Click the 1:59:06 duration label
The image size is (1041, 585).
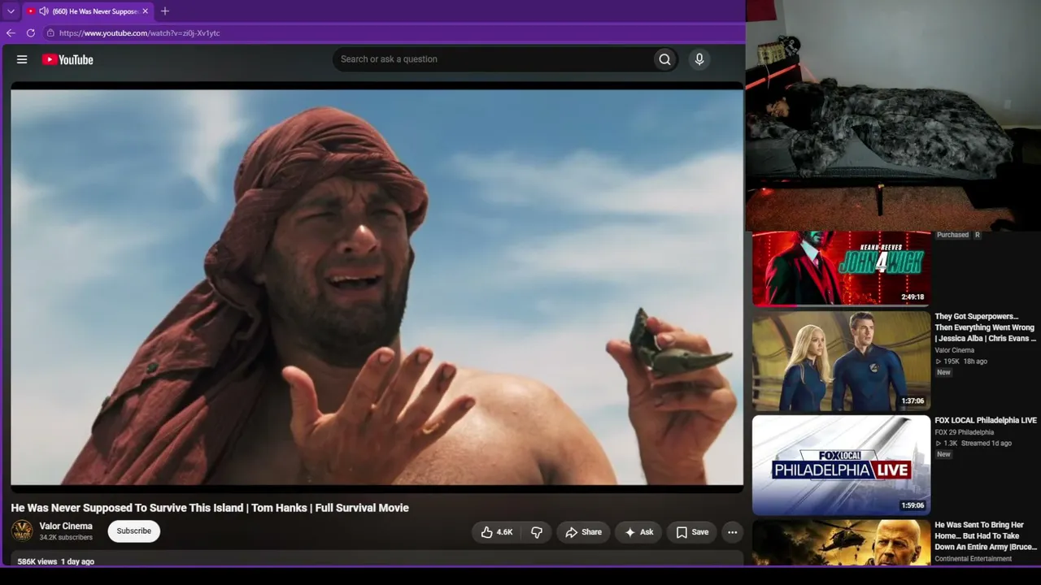(913, 505)
